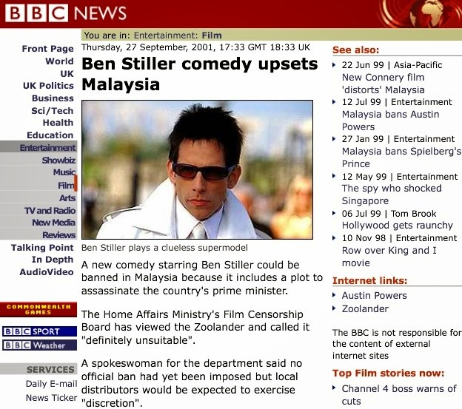Go to the Front Page
This screenshot has height=409, width=462.
click(x=47, y=49)
